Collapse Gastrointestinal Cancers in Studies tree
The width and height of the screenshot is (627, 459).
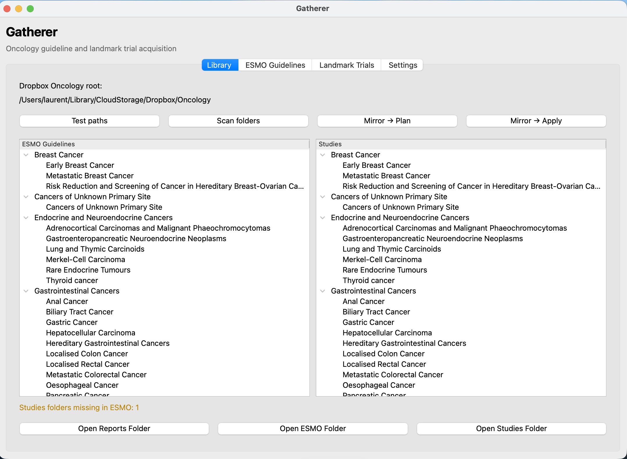pos(323,291)
